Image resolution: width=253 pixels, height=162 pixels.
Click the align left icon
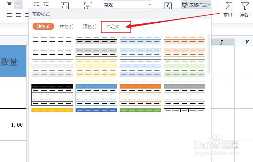tap(9, 14)
